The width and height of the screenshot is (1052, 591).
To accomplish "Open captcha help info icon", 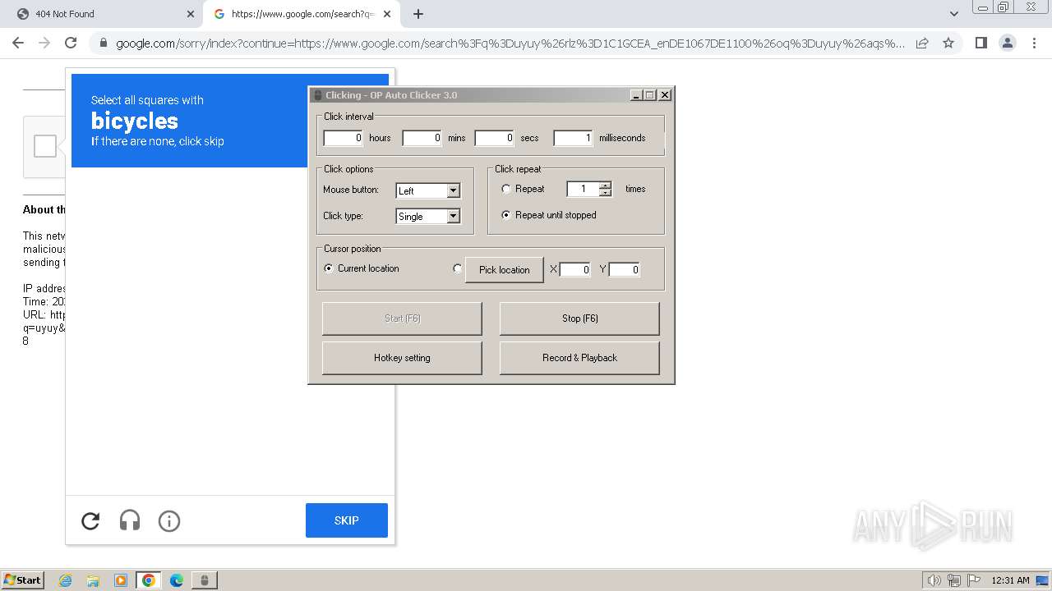I will click(x=169, y=520).
